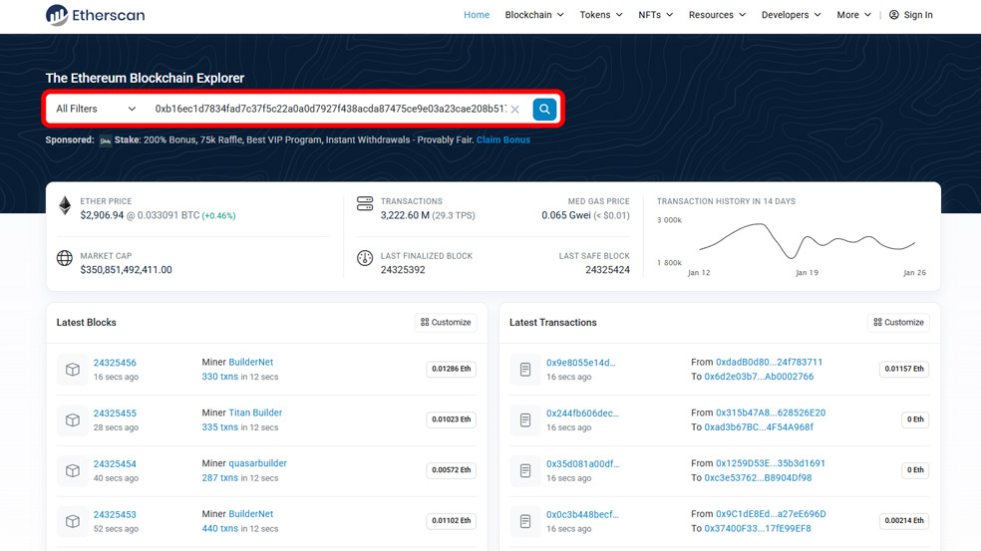Clear the search field with X icon
Viewport: 981px width, 551px height.
(x=515, y=110)
